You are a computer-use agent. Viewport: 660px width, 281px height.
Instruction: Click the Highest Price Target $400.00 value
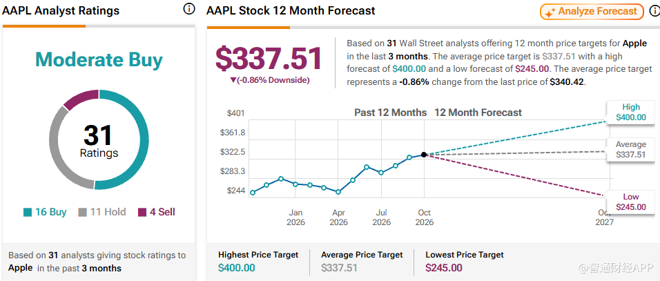pos(237,268)
